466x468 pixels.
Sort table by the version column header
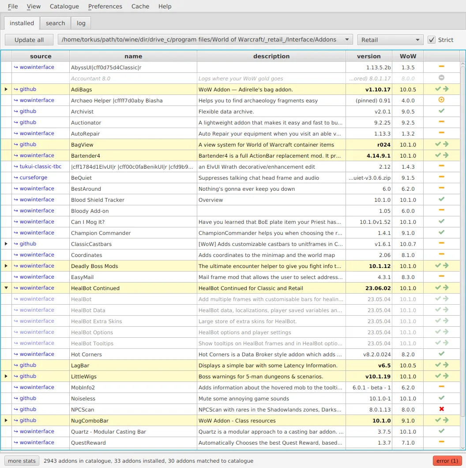(x=369, y=56)
